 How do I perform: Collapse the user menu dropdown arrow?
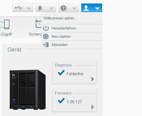pos(97,8)
